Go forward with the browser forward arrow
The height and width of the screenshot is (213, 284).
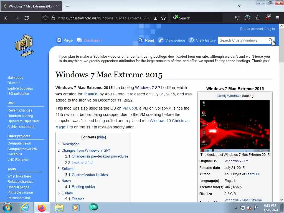click(x=17, y=18)
